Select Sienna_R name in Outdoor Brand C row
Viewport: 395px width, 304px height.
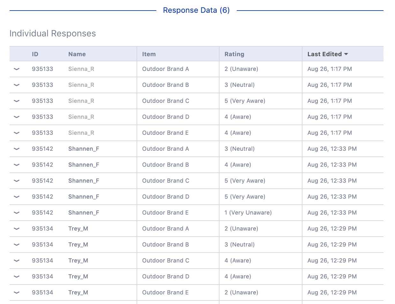[81, 101]
